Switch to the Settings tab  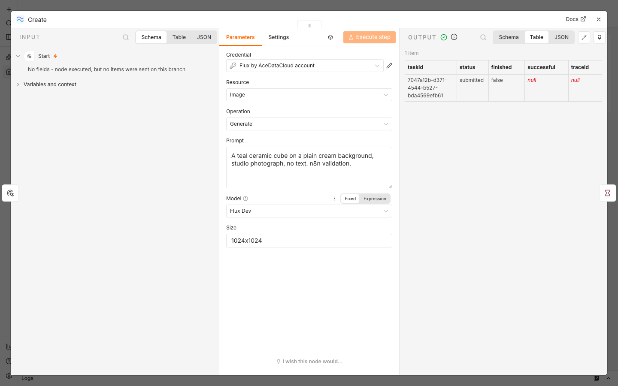[x=279, y=37]
